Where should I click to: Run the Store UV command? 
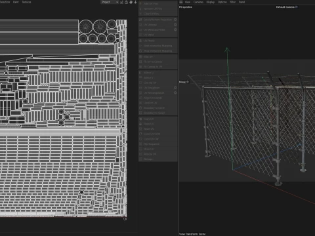(x=157, y=149)
